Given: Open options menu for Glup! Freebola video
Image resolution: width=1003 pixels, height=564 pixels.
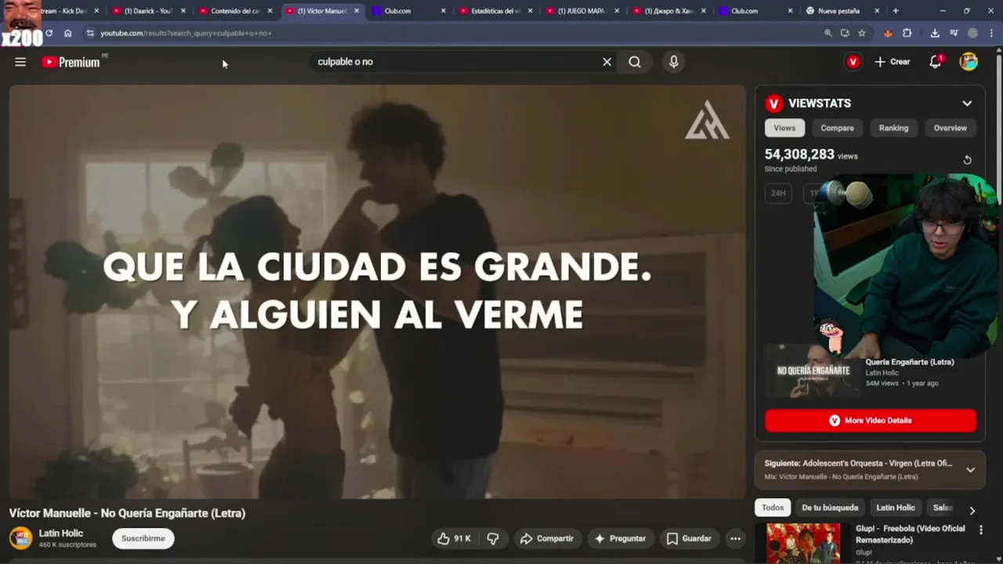Looking at the screenshot, I should click(x=980, y=530).
